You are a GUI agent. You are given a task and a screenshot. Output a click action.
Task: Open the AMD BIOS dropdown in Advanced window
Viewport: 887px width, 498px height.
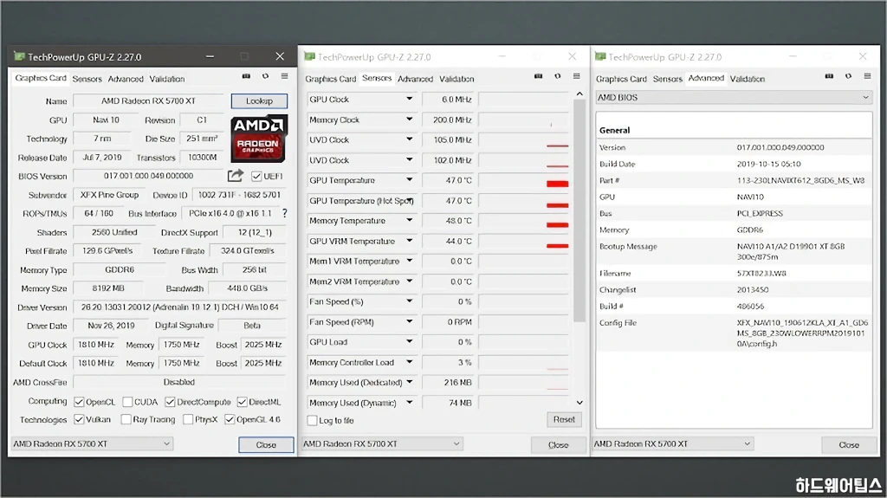(734, 97)
